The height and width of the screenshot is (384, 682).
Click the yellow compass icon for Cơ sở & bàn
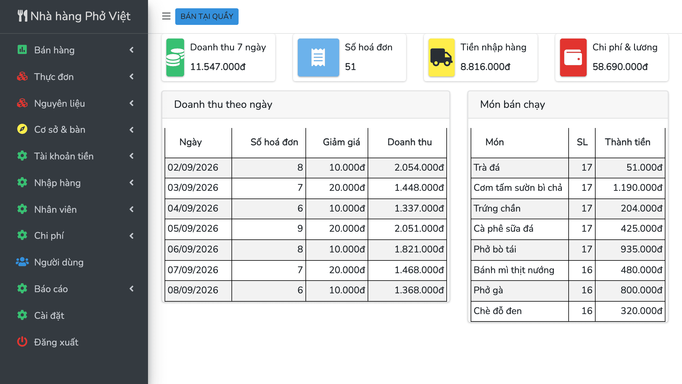pos(22,129)
